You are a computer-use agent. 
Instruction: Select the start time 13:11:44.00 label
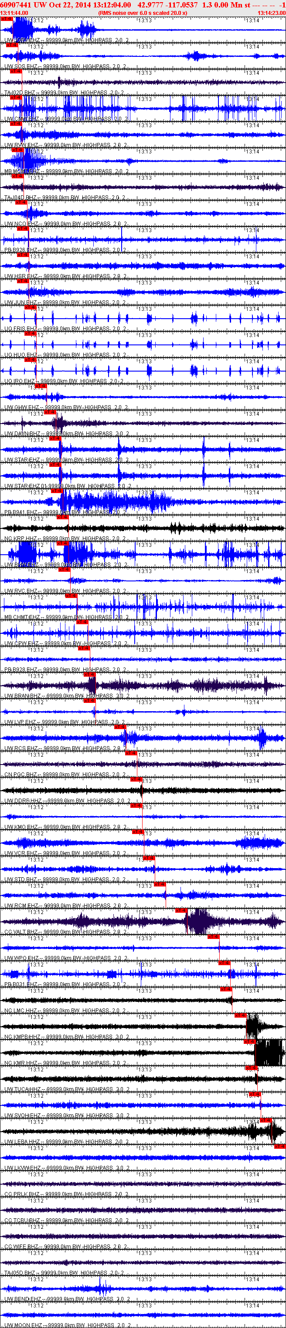point(14,13)
